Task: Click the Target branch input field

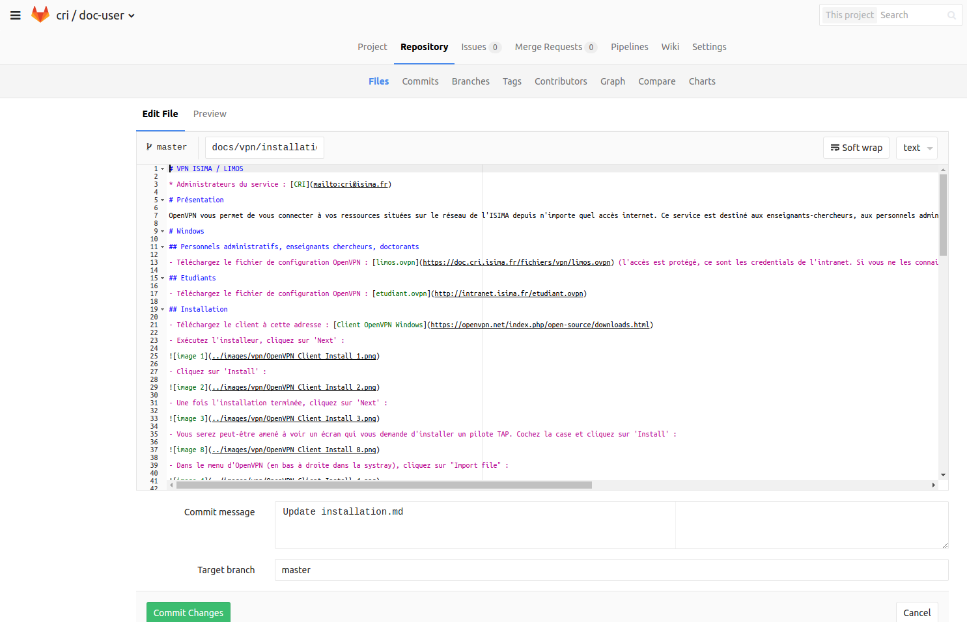Action: pos(611,570)
